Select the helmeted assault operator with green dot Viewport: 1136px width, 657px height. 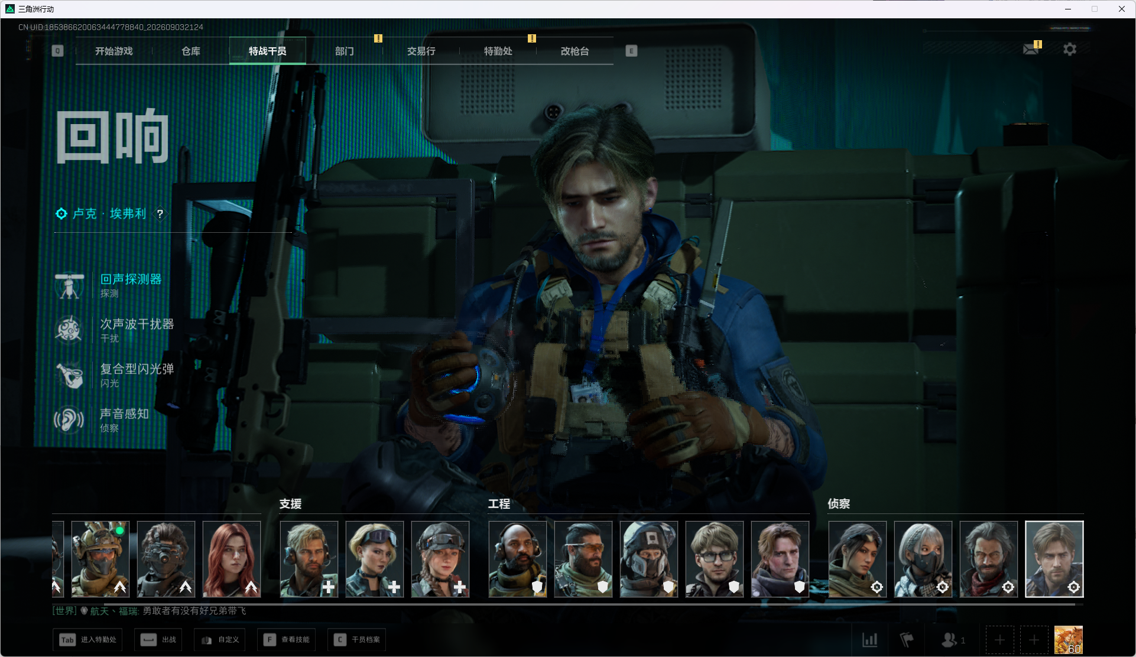pos(100,559)
